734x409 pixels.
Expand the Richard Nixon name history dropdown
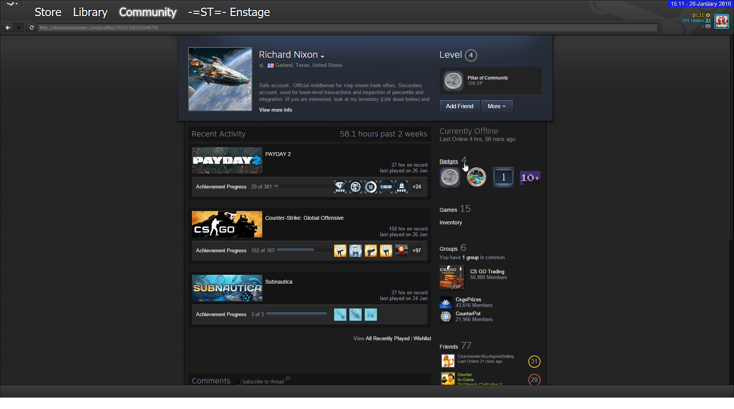click(322, 56)
